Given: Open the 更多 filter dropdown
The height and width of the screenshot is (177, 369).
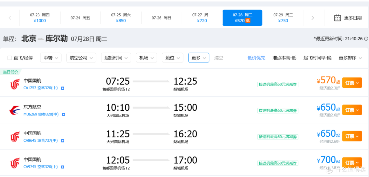Looking at the screenshot, I should [x=199, y=58].
